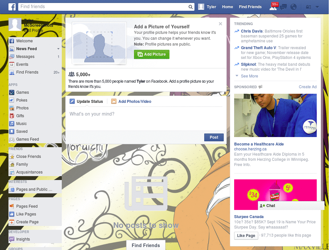Viewport: 333px width, 250px height.
Task: Open the Photos app icon
Action: coord(12,108)
